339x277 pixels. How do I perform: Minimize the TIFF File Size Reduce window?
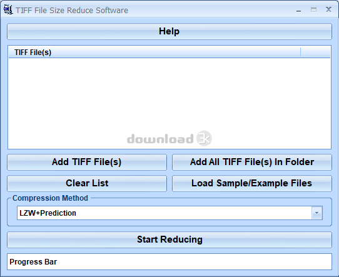tap(299, 11)
